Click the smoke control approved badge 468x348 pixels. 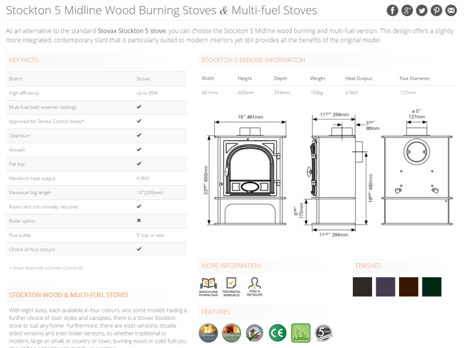click(x=254, y=333)
